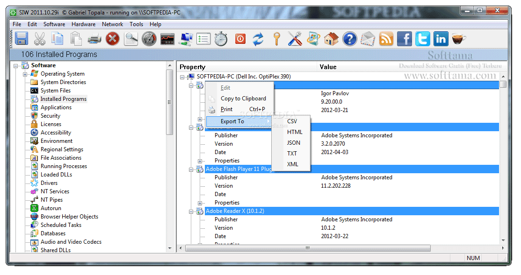The width and height of the screenshot is (521, 275).
Task: Click the red Stop icon in the toolbar
Action: pyautogui.click(x=112, y=39)
